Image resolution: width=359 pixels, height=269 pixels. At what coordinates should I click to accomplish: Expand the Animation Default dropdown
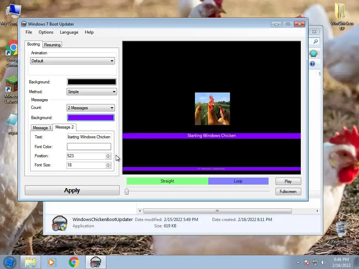72,61
